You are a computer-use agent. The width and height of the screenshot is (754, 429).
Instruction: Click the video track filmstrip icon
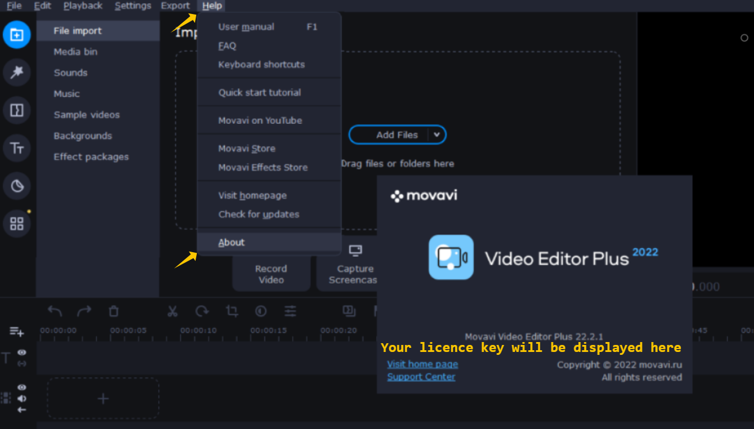pyautogui.click(x=6, y=398)
